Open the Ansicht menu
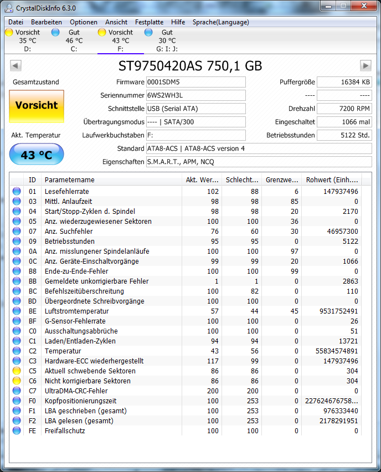Screen dimensions: 381x472 pos(116,22)
